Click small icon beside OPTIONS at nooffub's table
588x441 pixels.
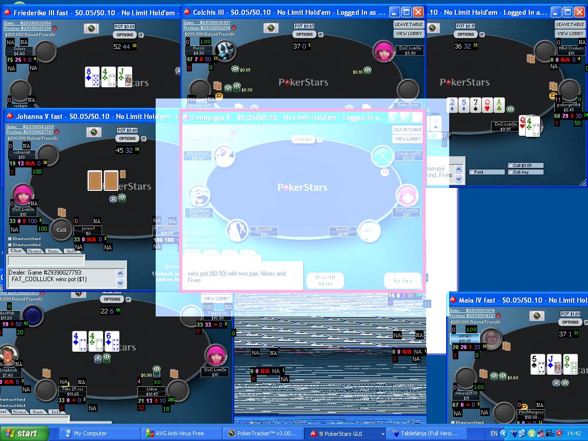[x=128, y=300]
